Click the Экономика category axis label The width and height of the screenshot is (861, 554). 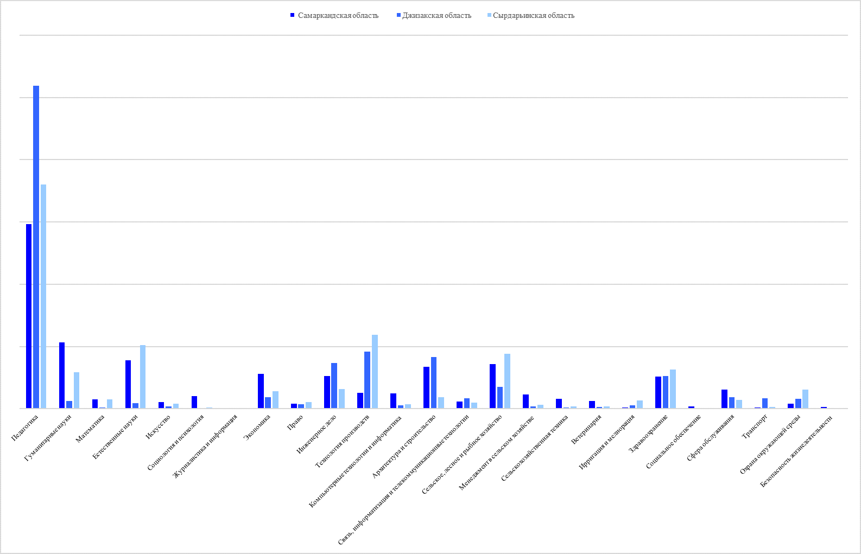257,427
